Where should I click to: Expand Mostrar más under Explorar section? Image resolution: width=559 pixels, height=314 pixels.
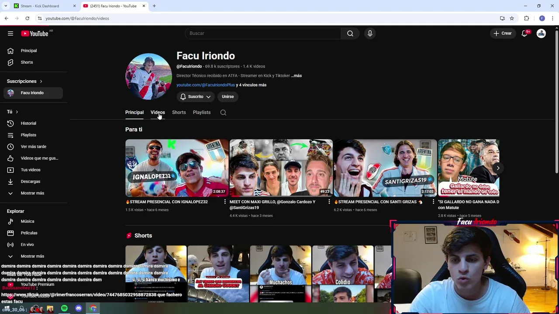[33, 256]
